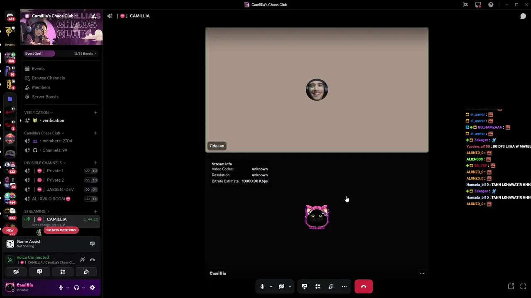
Task: Open the server with the 464 badge
Action: point(10,199)
